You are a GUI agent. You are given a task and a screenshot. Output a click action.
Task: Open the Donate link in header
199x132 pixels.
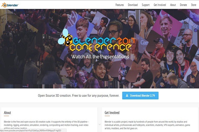click(x=183, y=5)
